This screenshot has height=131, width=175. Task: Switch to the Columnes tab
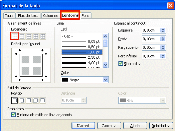coord(51,16)
